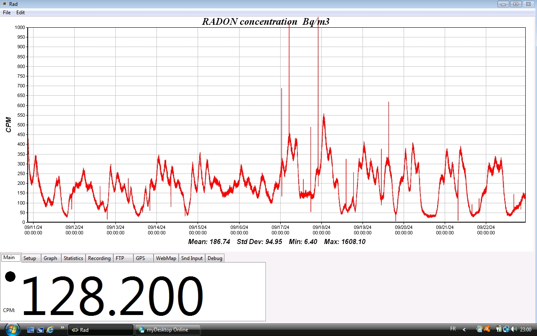This screenshot has height=336, width=537.
Task: Open the Avast antivirus tray icon
Action: click(x=487, y=329)
